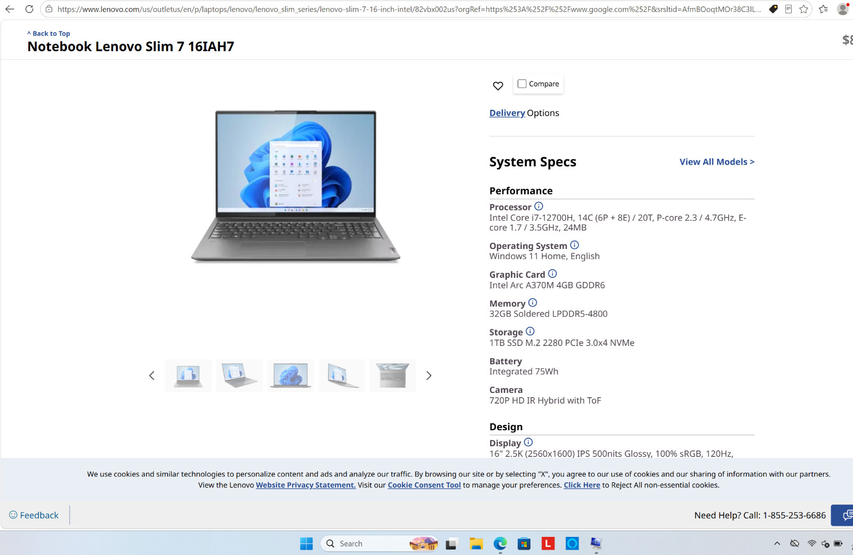Open View All Models link
The height and width of the screenshot is (555, 853).
717,162
